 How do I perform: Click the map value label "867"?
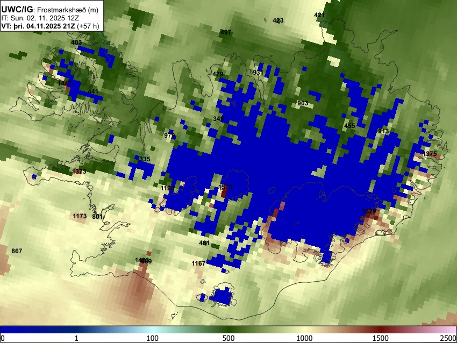coord(17,251)
